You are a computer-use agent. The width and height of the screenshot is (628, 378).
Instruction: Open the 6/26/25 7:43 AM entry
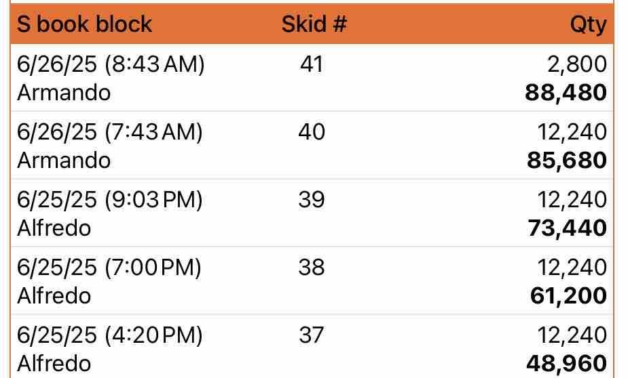pos(109,131)
